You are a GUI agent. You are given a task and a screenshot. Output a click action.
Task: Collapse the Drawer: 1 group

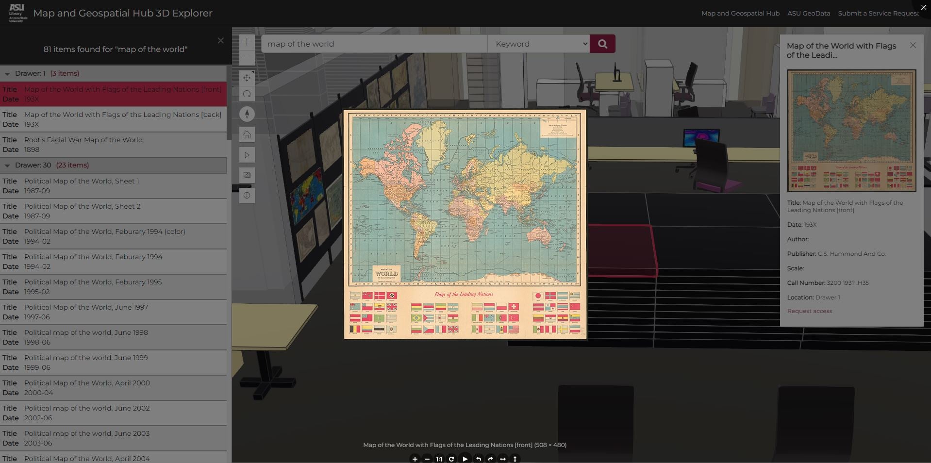(x=7, y=74)
